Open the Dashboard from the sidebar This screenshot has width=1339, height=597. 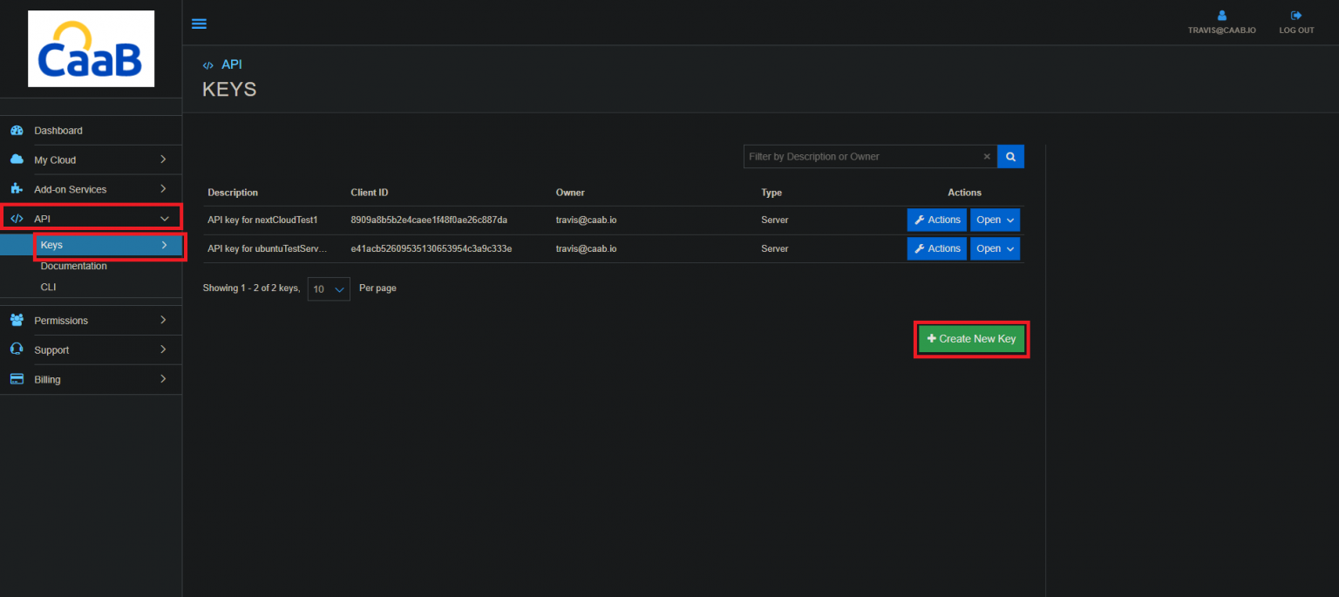[18, 130]
